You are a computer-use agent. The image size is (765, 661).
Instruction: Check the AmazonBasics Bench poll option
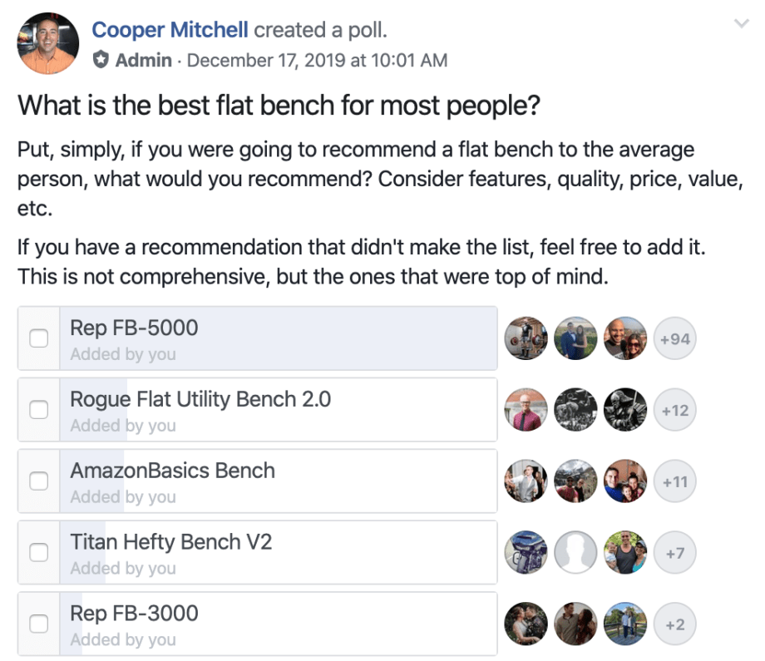click(x=38, y=481)
